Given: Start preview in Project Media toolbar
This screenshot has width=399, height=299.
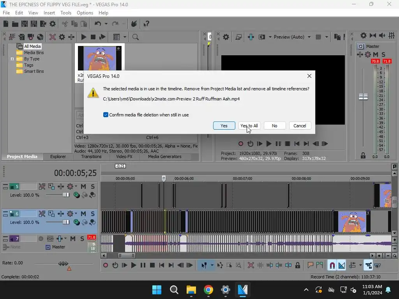Looking at the screenshot, I should tap(83, 37).
